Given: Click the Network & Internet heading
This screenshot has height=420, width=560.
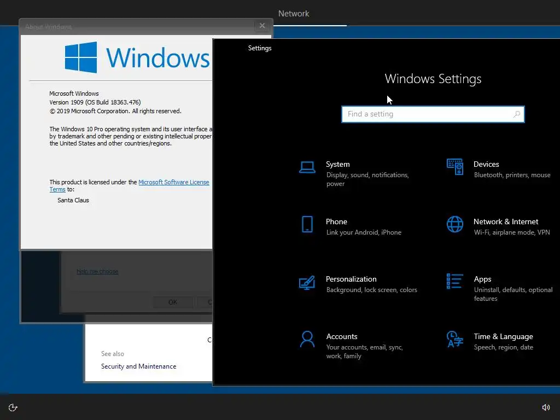Looking at the screenshot, I should point(506,222).
